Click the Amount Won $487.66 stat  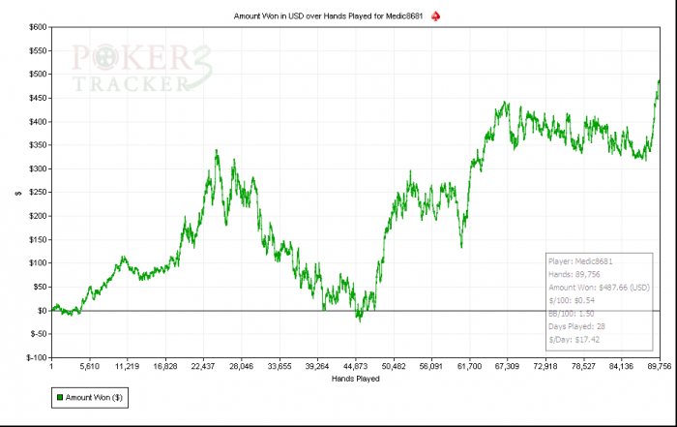[x=599, y=288]
